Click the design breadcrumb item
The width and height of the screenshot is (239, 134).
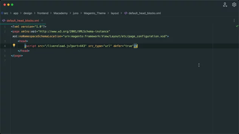[28, 13]
